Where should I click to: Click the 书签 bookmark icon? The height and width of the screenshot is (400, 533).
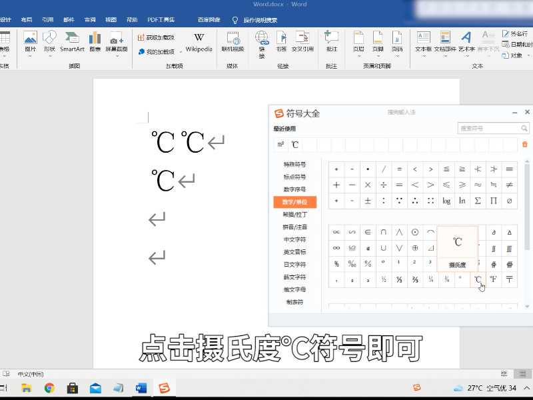pos(281,41)
